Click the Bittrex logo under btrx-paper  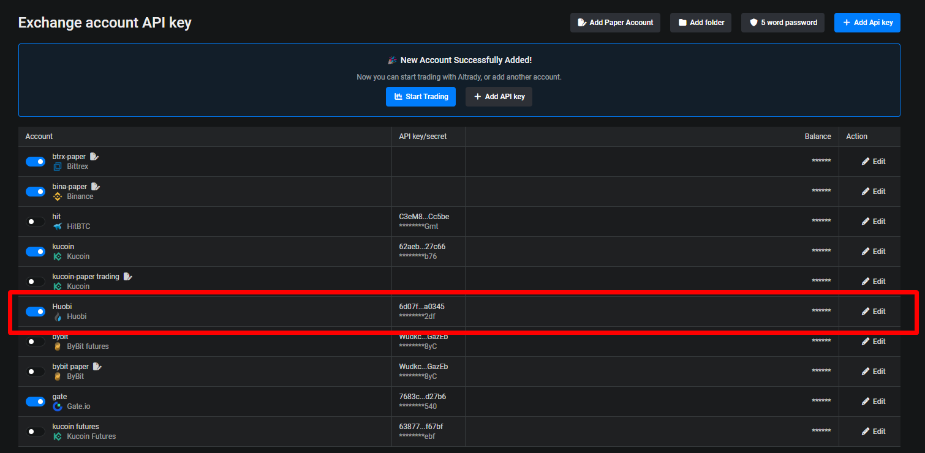point(58,167)
